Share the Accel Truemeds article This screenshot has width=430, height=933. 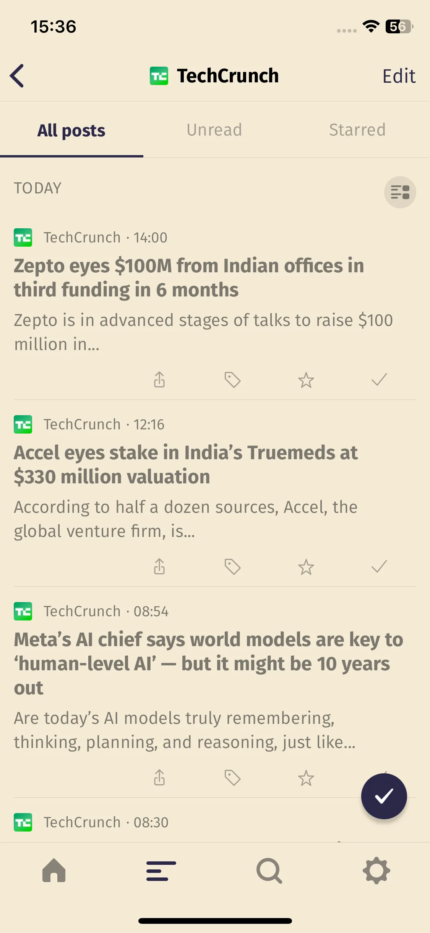159,567
